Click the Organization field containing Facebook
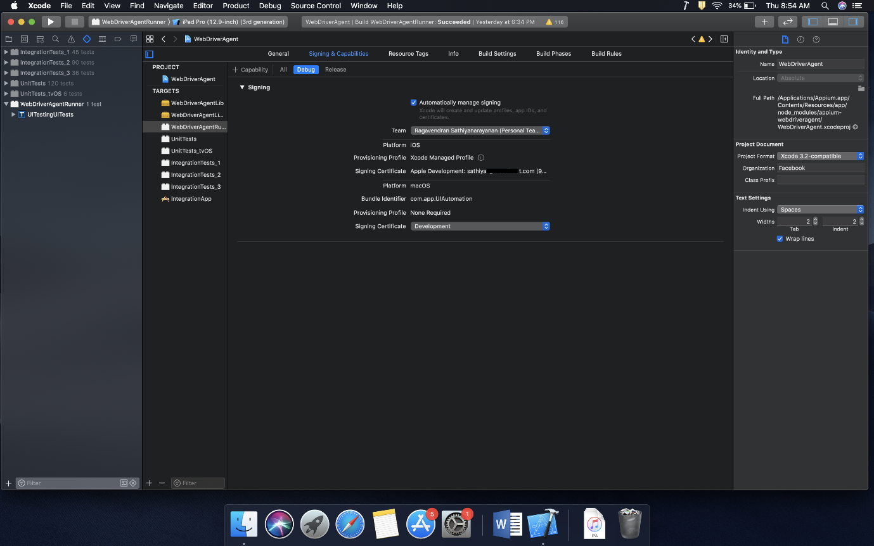 821,168
